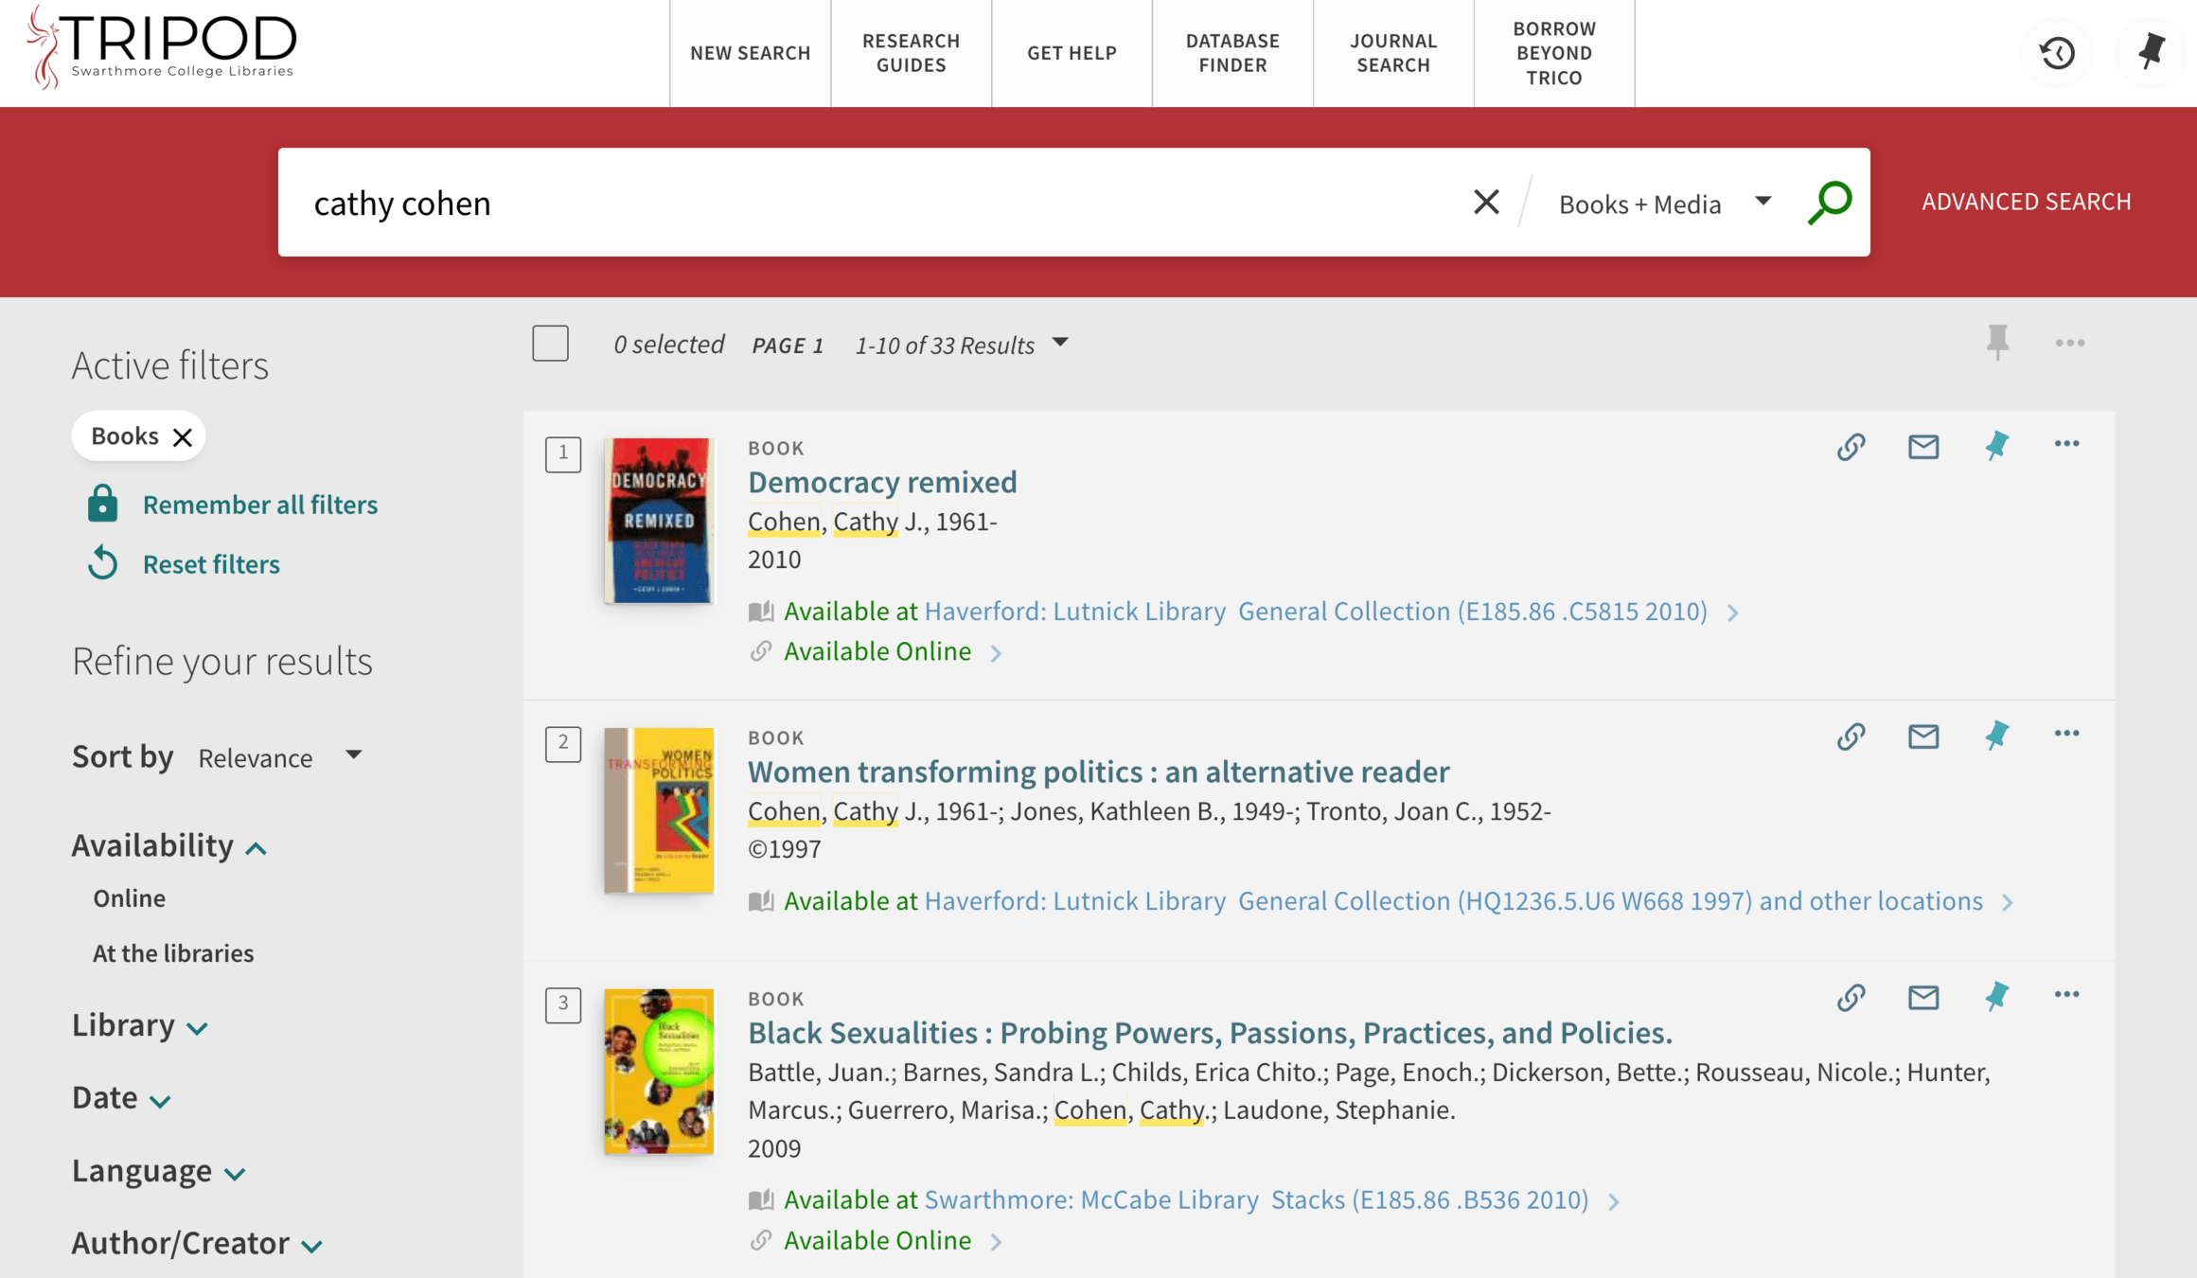Select result number 1 checkbox
2197x1278 pixels.
563,453
